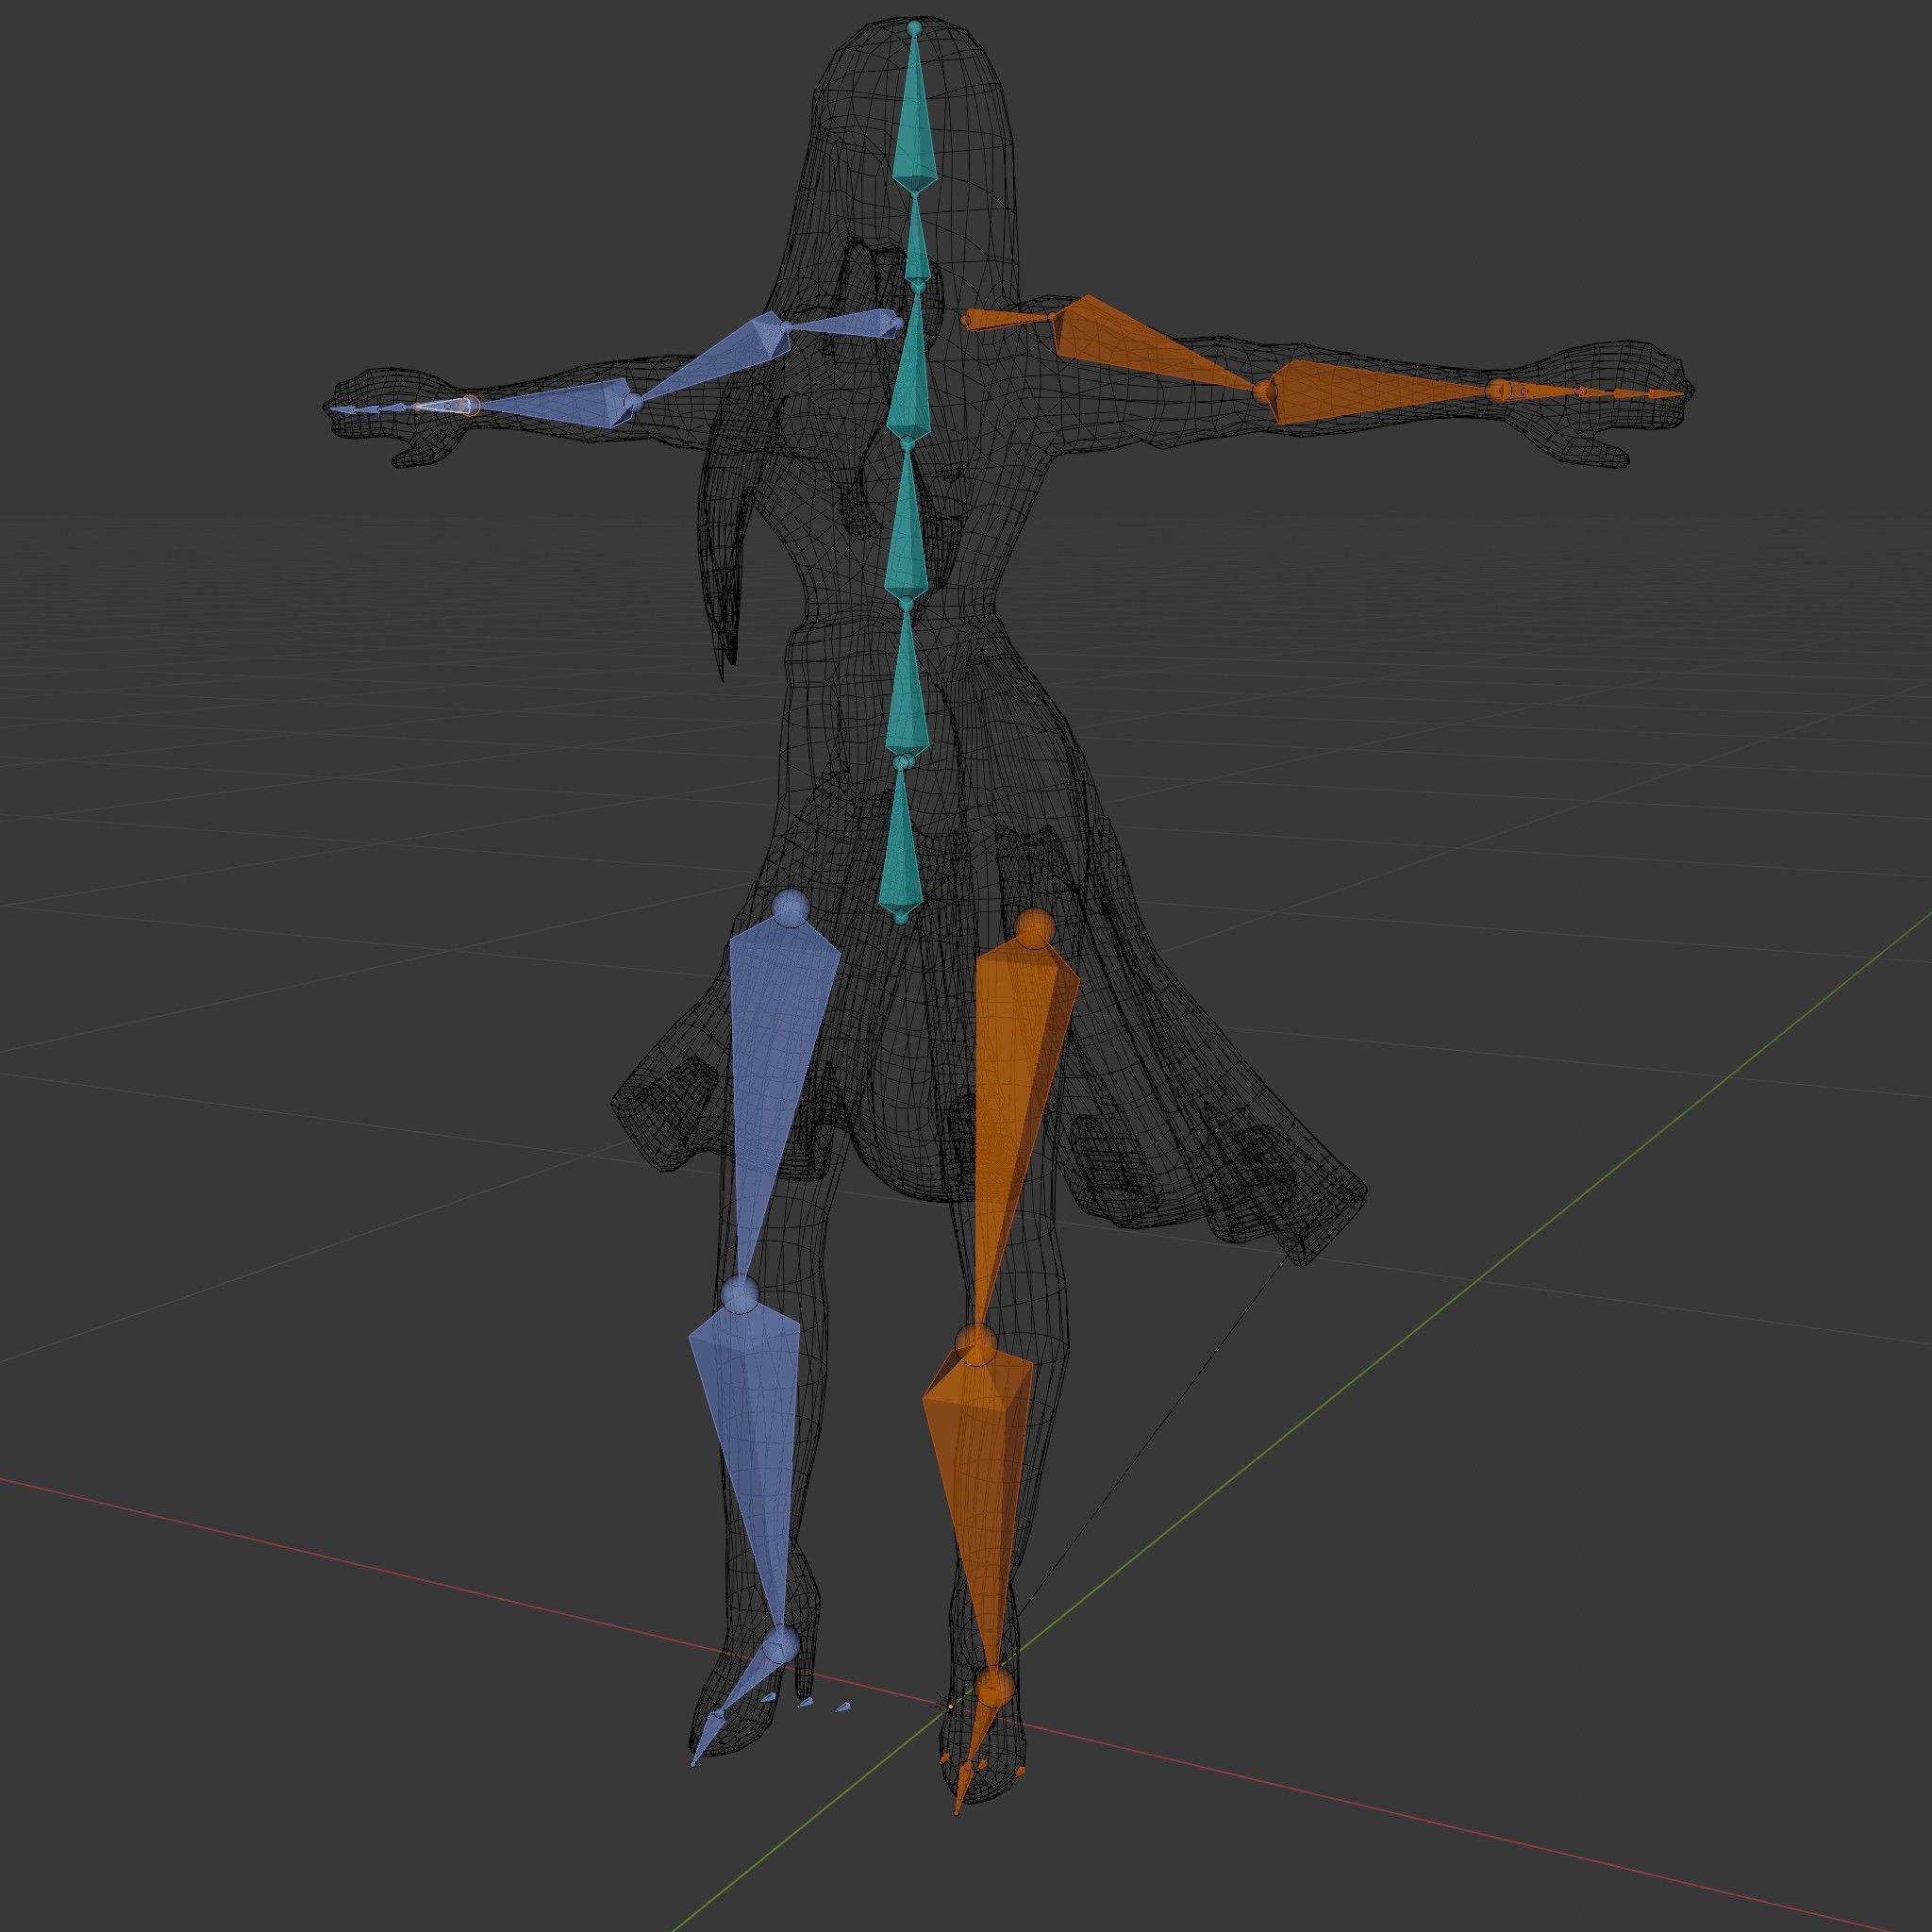Viewport: 1932px width, 1932px height.
Task: Select the small orange shoulder bone near the spine
Action: (x=1007, y=318)
